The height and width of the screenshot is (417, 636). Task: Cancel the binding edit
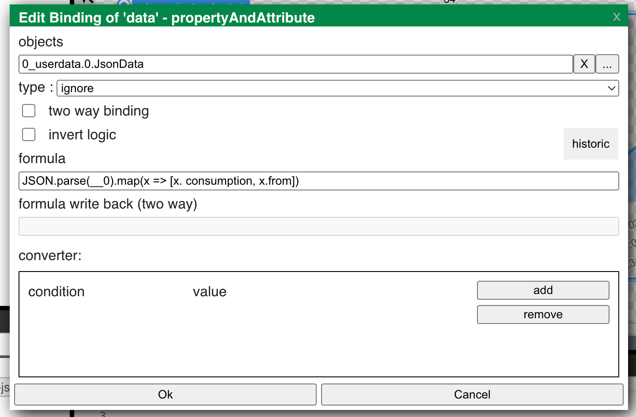[x=472, y=395]
